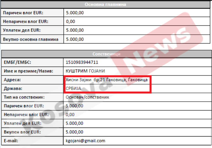Select the address Хисни Зајми бр.21 Ѓаковица
Image resolution: width=212 pixels, height=148 pixels.
tap(107, 80)
